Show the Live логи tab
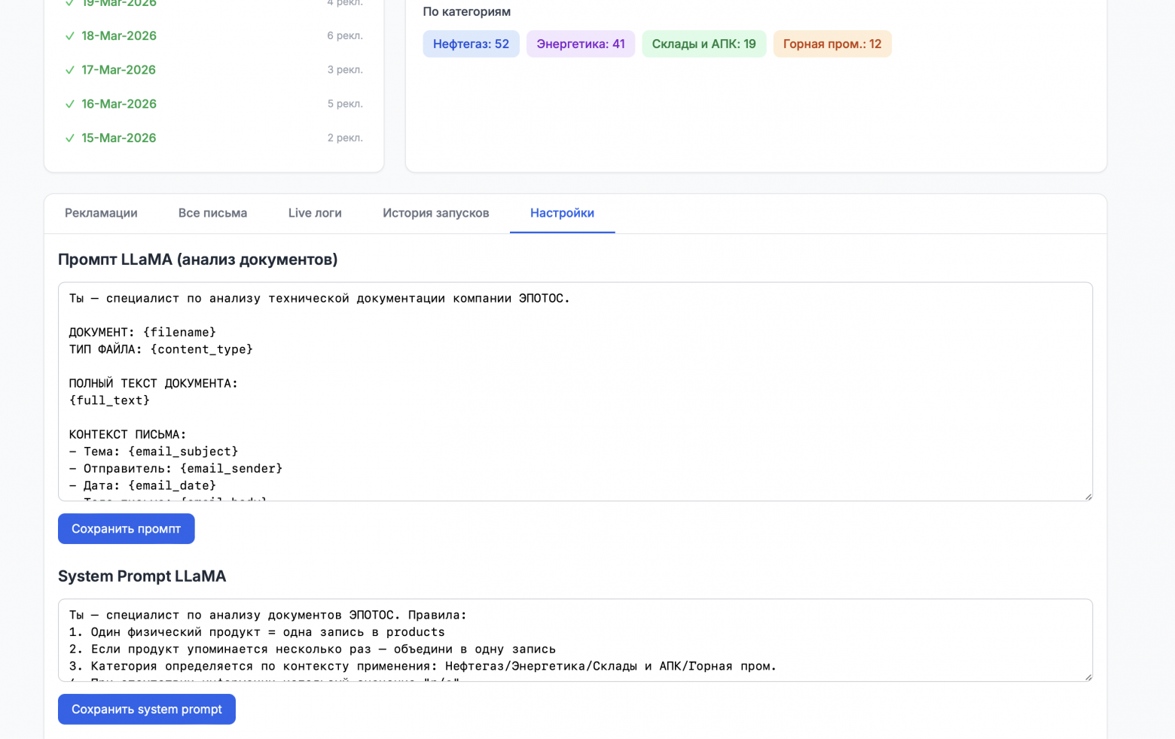The image size is (1175, 739). [315, 213]
